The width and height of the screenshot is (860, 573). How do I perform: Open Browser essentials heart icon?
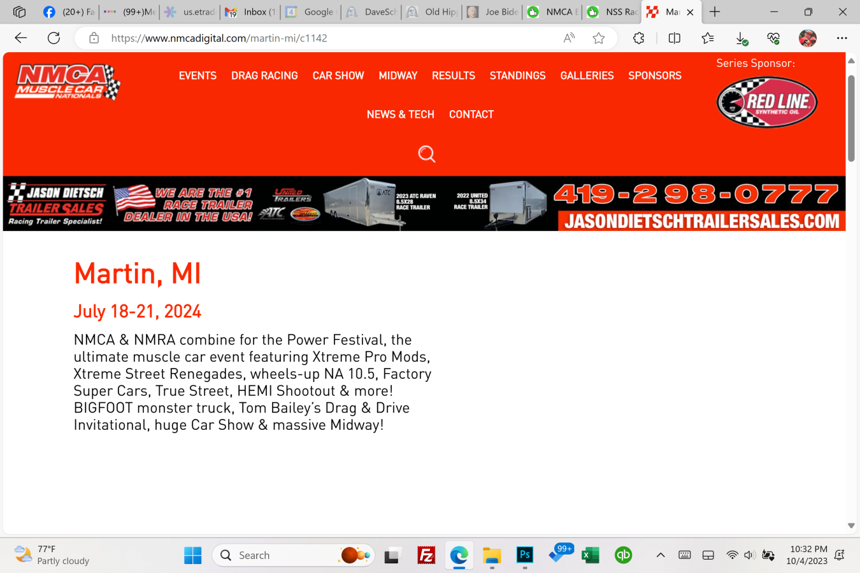click(x=774, y=39)
